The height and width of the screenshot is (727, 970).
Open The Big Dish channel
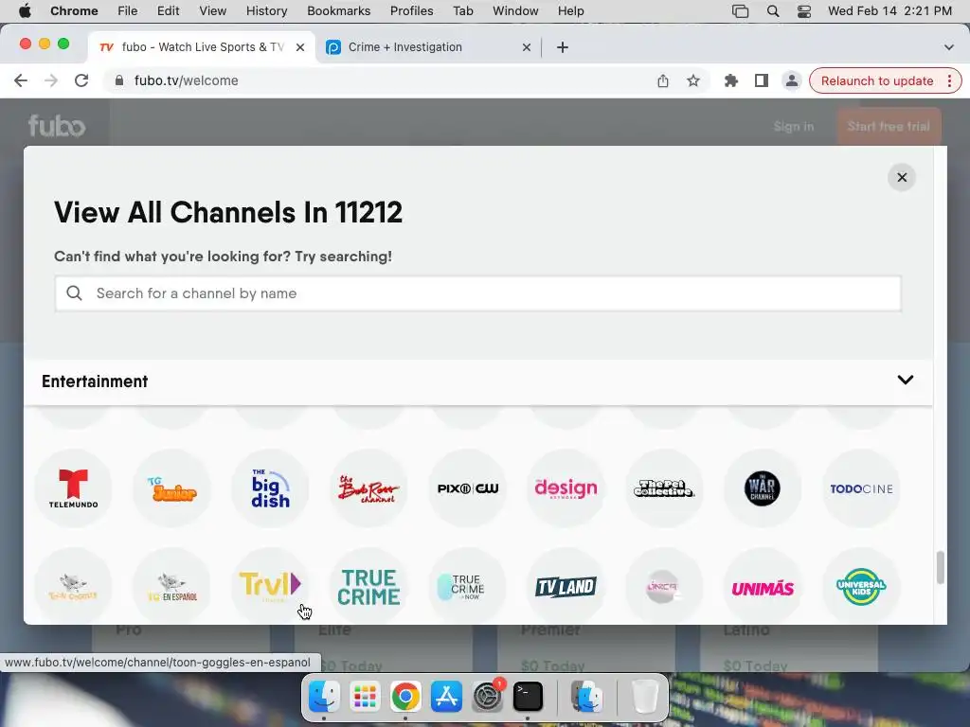270,488
